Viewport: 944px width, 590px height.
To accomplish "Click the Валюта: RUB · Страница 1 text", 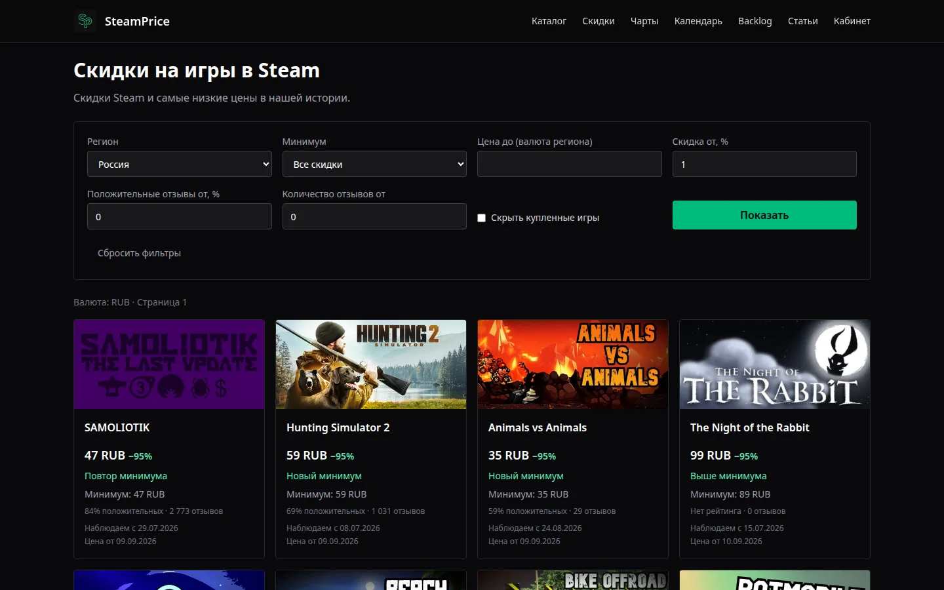I will tap(130, 302).
